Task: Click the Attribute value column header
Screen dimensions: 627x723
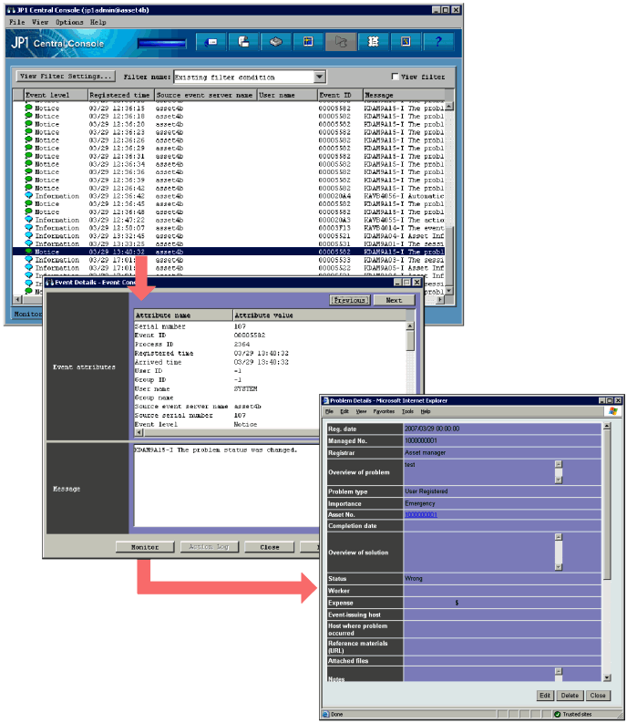Action: [320, 315]
